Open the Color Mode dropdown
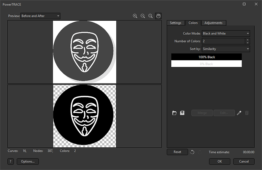 pos(226,33)
